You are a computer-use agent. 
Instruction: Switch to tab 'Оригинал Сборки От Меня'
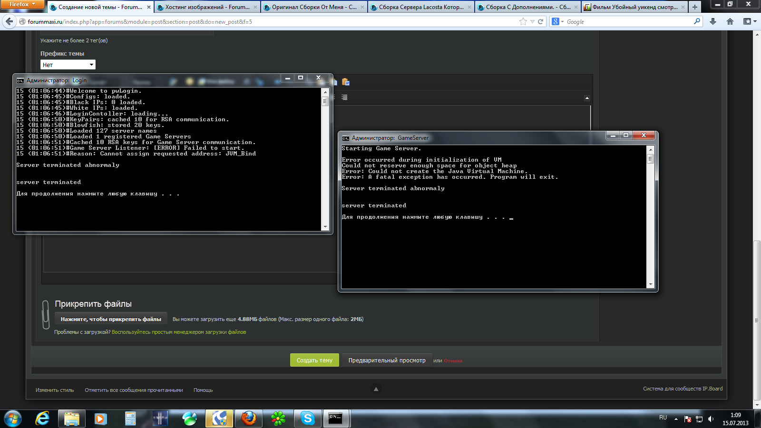click(314, 7)
